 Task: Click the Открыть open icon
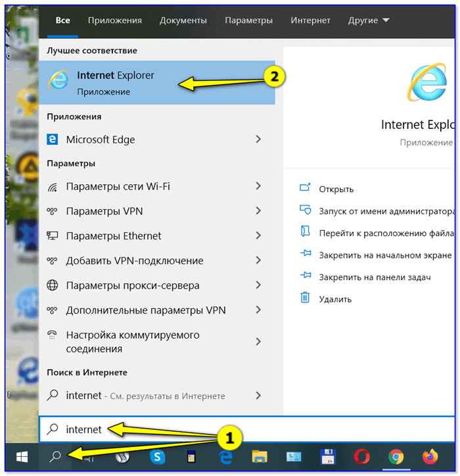[305, 187]
